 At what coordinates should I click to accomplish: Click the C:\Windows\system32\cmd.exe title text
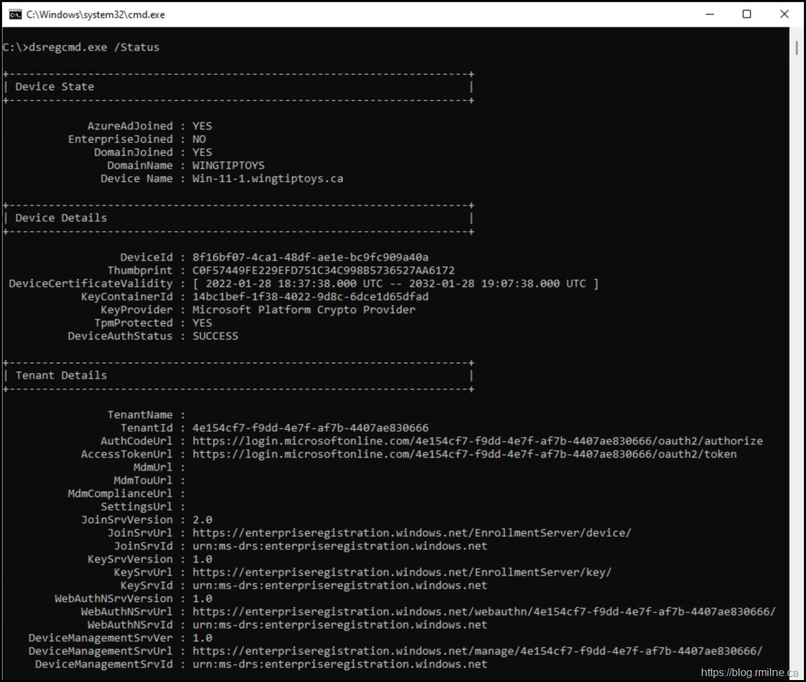point(96,14)
